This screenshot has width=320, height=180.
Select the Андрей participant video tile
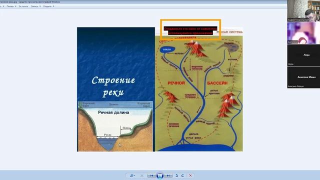(303, 10)
